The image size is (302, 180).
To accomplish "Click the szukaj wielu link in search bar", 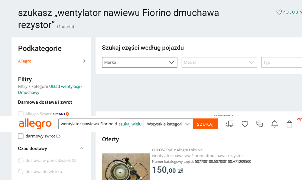I will pos(130,124).
